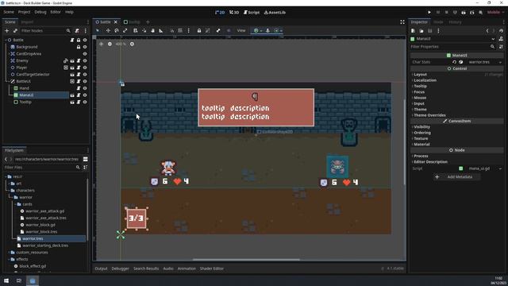Toggle visibility of Battle node

pyautogui.click(x=85, y=40)
